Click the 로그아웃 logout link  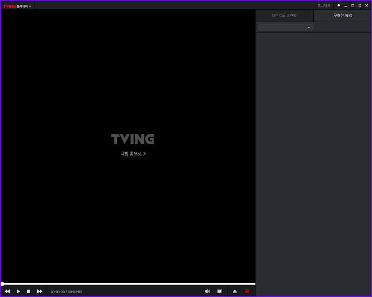pos(324,5)
